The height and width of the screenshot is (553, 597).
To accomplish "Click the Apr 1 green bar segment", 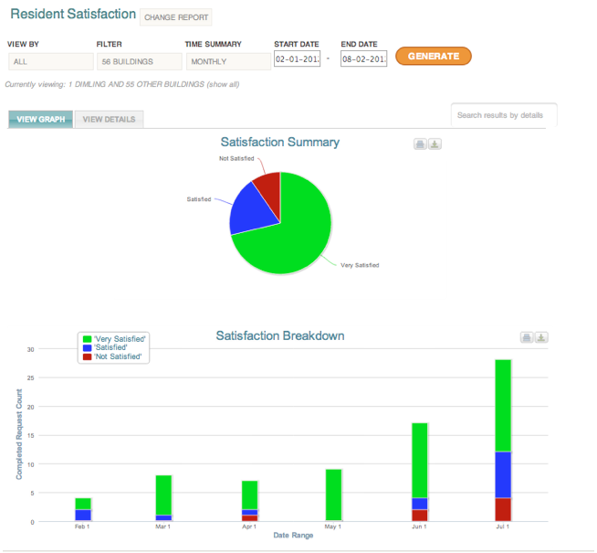I will (250, 495).
